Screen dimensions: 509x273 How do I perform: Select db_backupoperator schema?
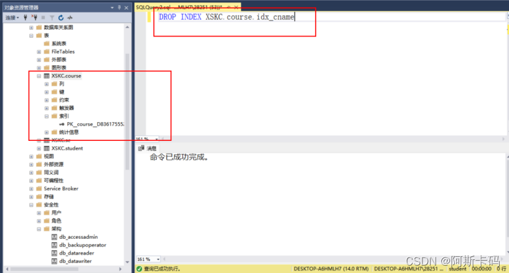click(83, 245)
